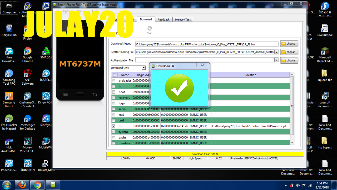Click choose button for Scatter-loading File
337x190 pixels.
(x=289, y=52)
